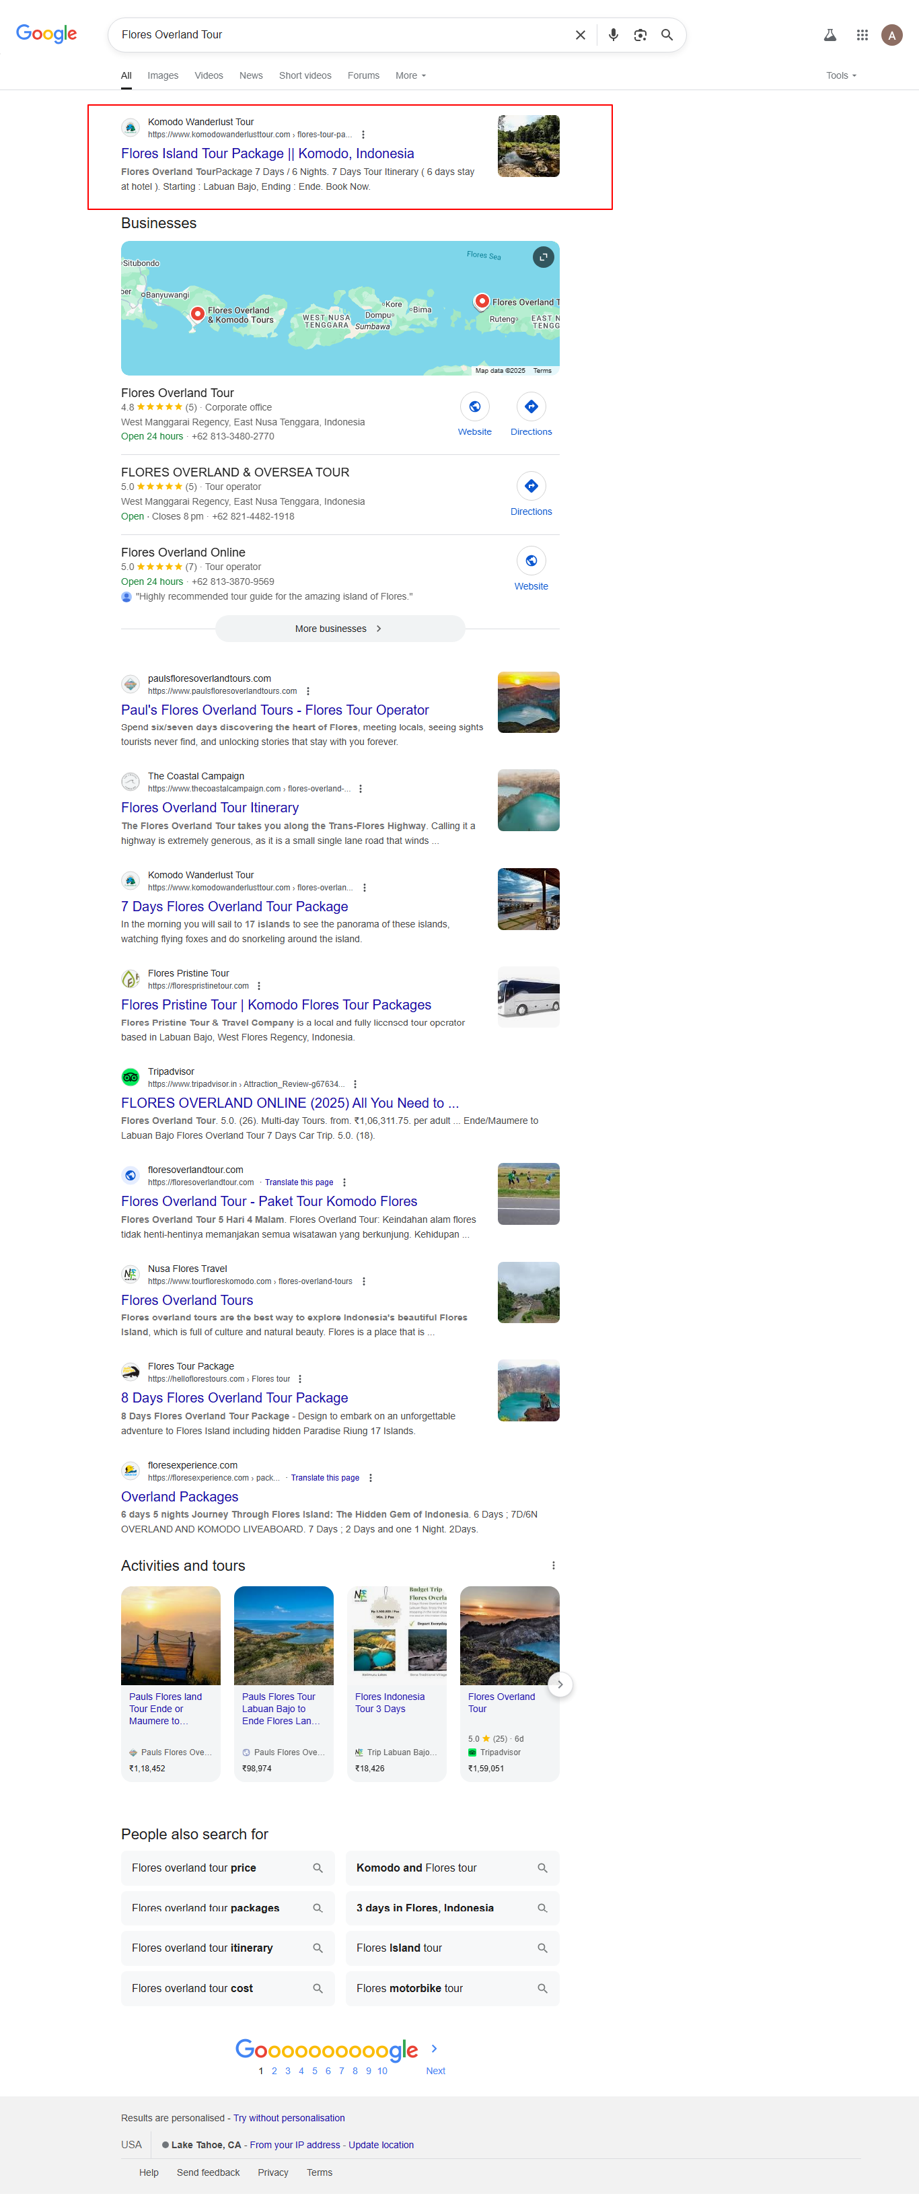Viewport: 919px width, 2198px height.
Task: Select the All results tab
Action: click(x=126, y=75)
